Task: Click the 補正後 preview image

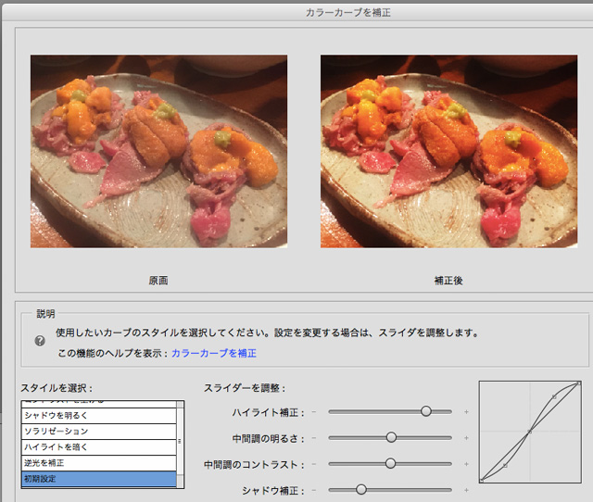Action: 448,152
